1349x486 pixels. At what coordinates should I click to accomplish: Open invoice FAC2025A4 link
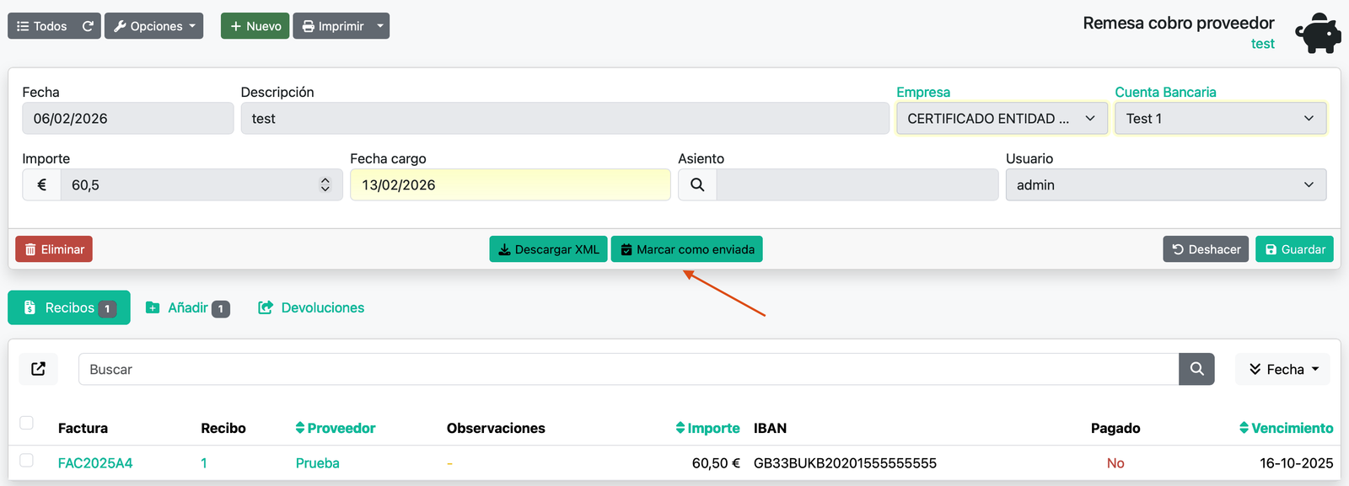click(x=95, y=462)
